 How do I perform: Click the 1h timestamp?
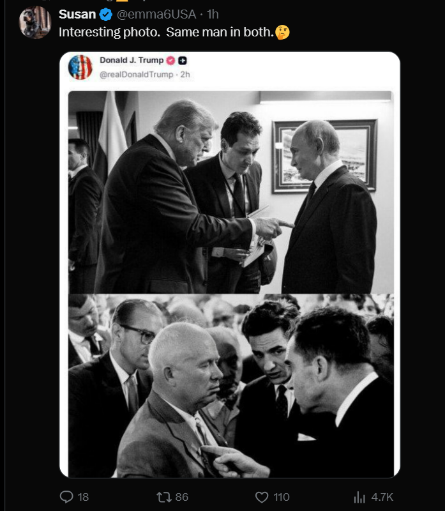213,14
